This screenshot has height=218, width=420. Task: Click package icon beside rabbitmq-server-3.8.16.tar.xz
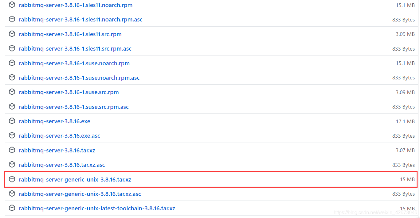(12, 150)
